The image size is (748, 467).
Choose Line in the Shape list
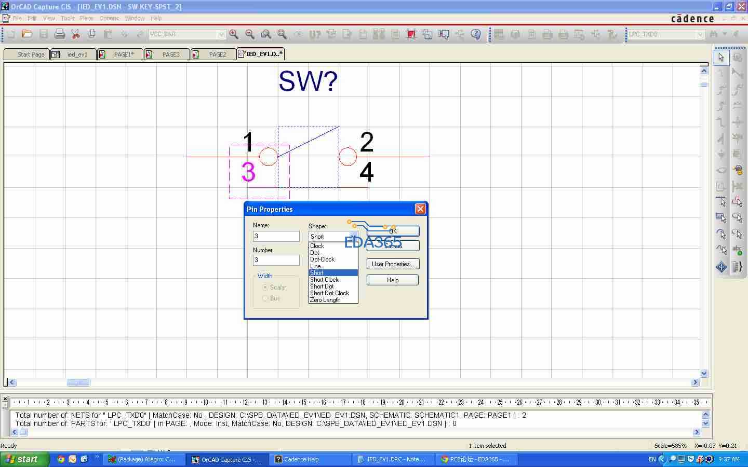333,266
